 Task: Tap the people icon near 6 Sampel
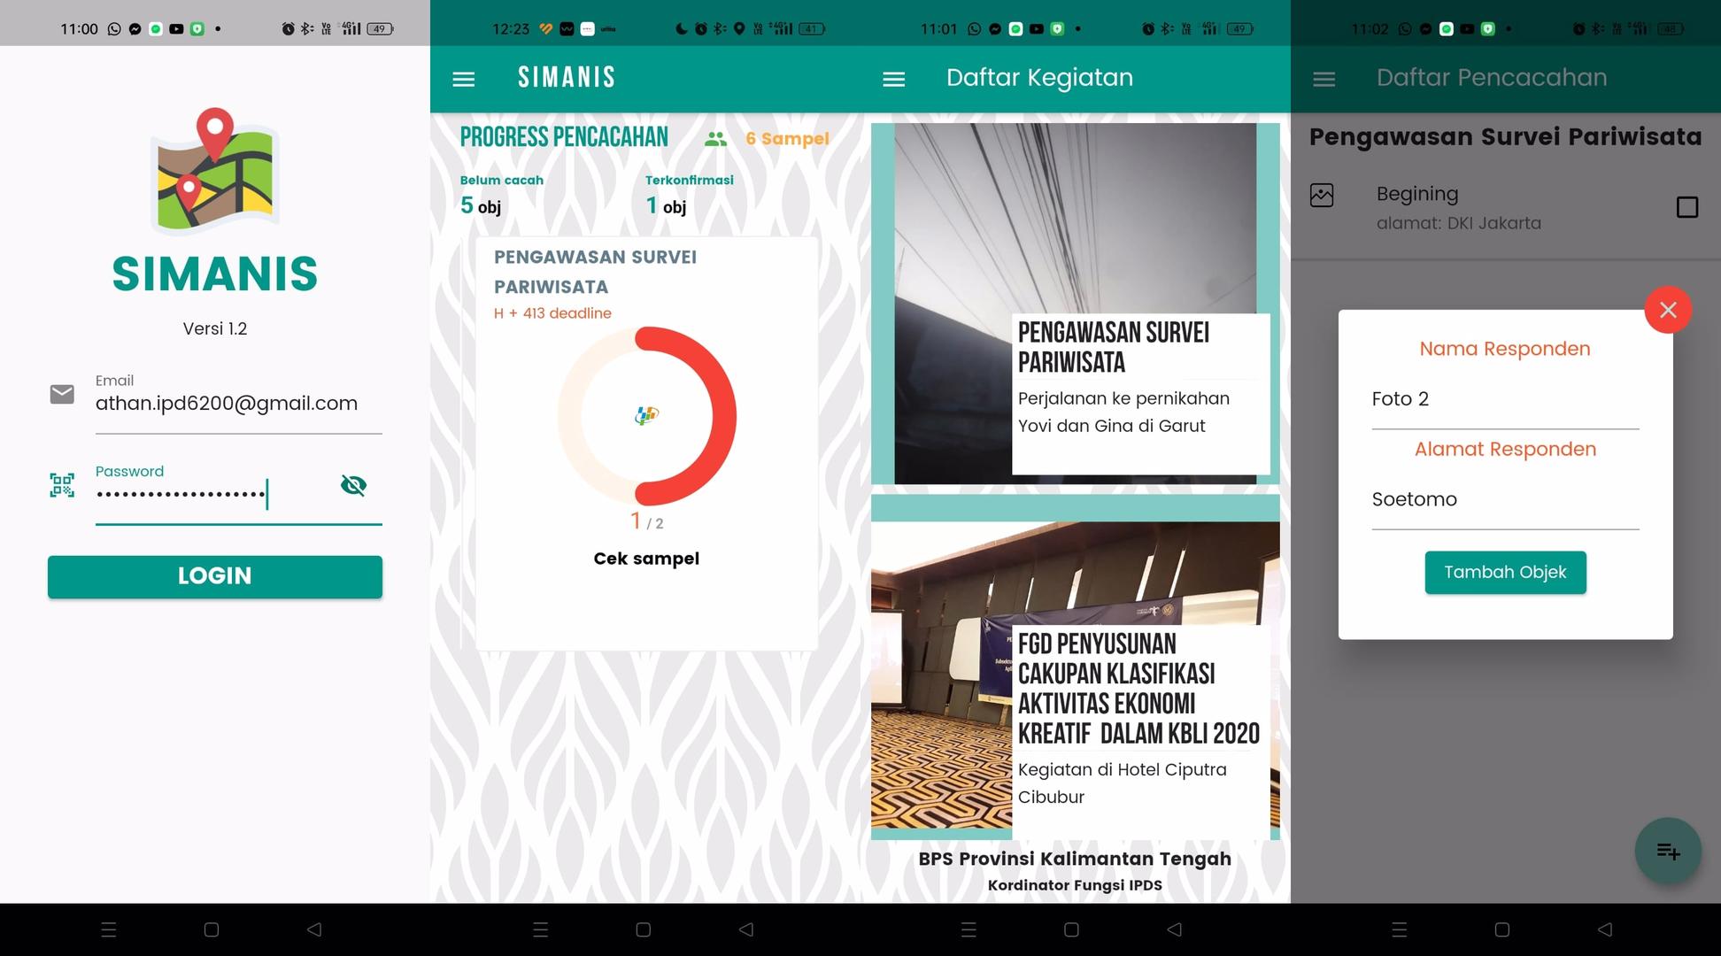[x=715, y=139]
